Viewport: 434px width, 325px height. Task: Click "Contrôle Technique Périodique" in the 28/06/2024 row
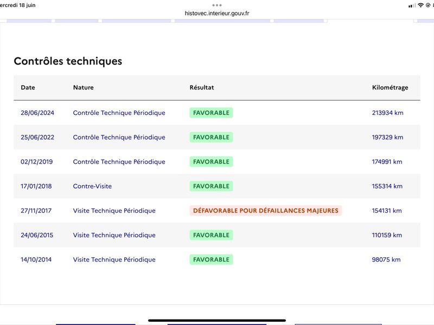[119, 113]
